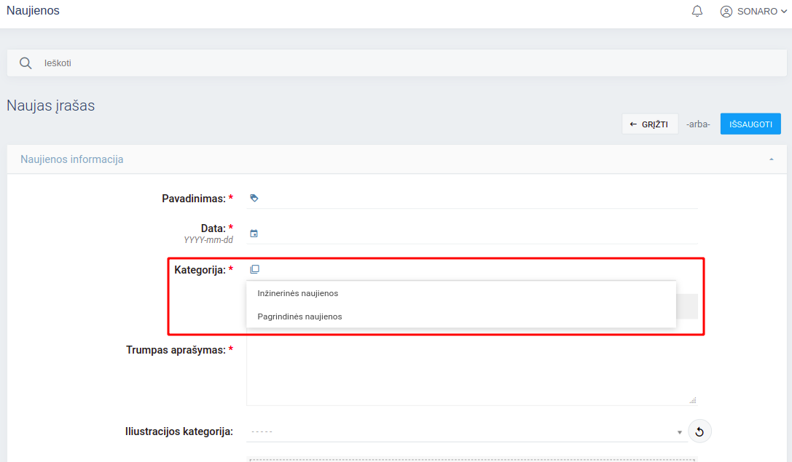The height and width of the screenshot is (462, 792).
Task: Click the tag icon beside Pavadinimas
Action: tap(254, 198)
